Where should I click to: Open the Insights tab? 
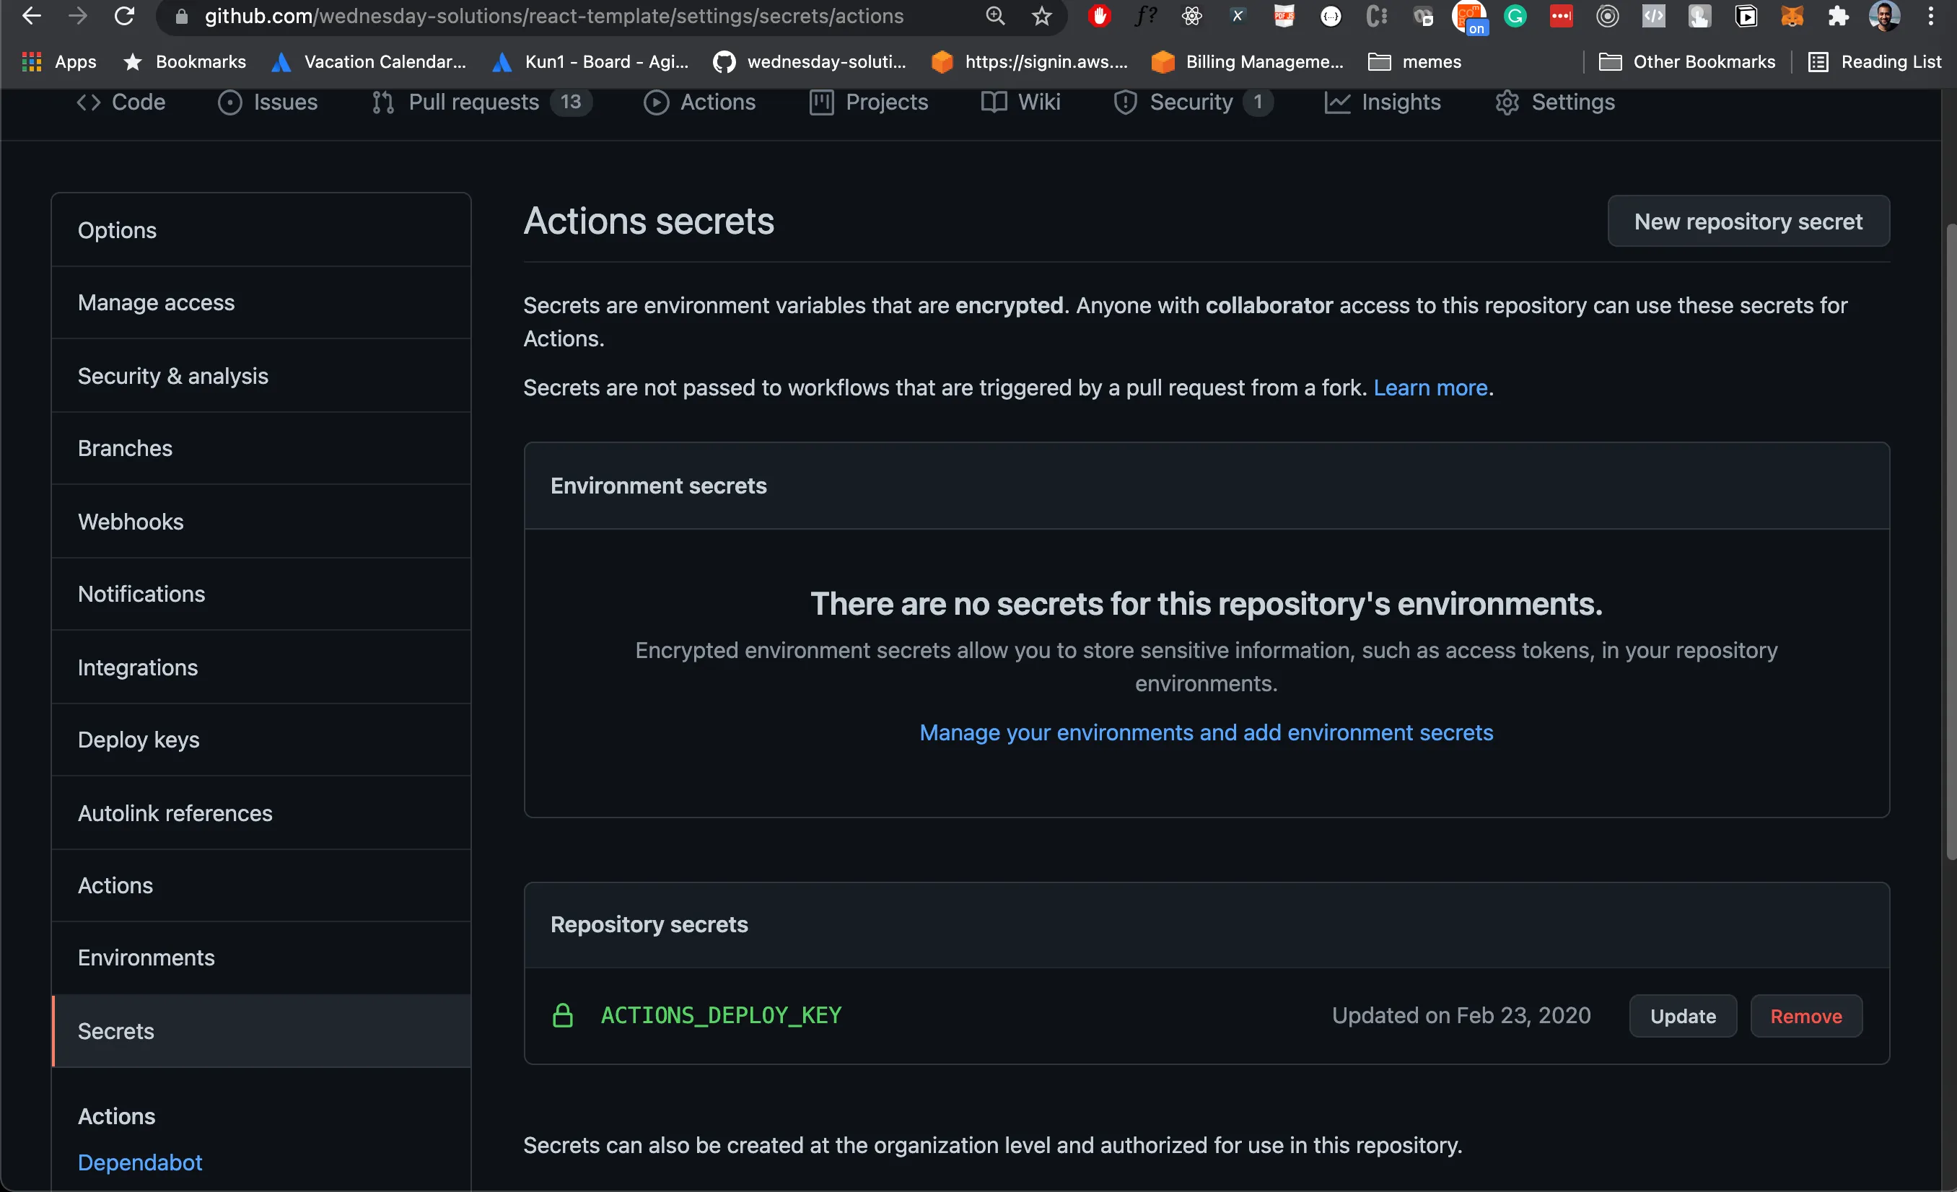(1383, 102)
